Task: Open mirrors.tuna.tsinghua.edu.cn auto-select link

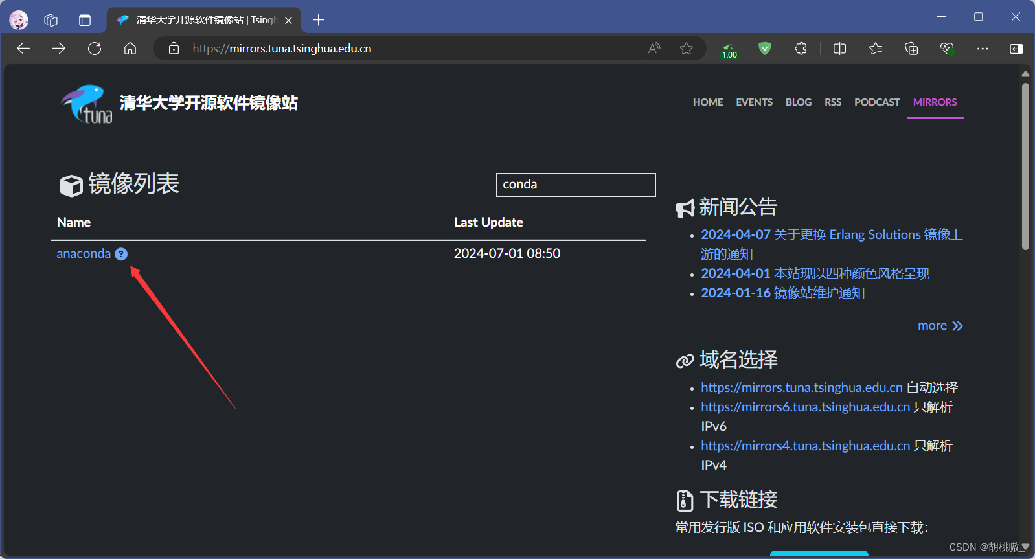Action: pos(801,387)
